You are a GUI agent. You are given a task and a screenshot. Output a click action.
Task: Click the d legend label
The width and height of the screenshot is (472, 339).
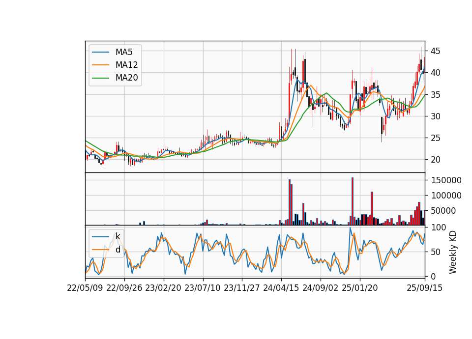(x=118, y=250)
